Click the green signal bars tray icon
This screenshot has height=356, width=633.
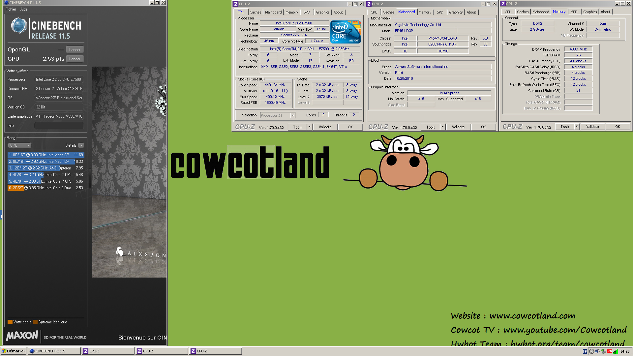pyautogui.click(x=615, y=351)
